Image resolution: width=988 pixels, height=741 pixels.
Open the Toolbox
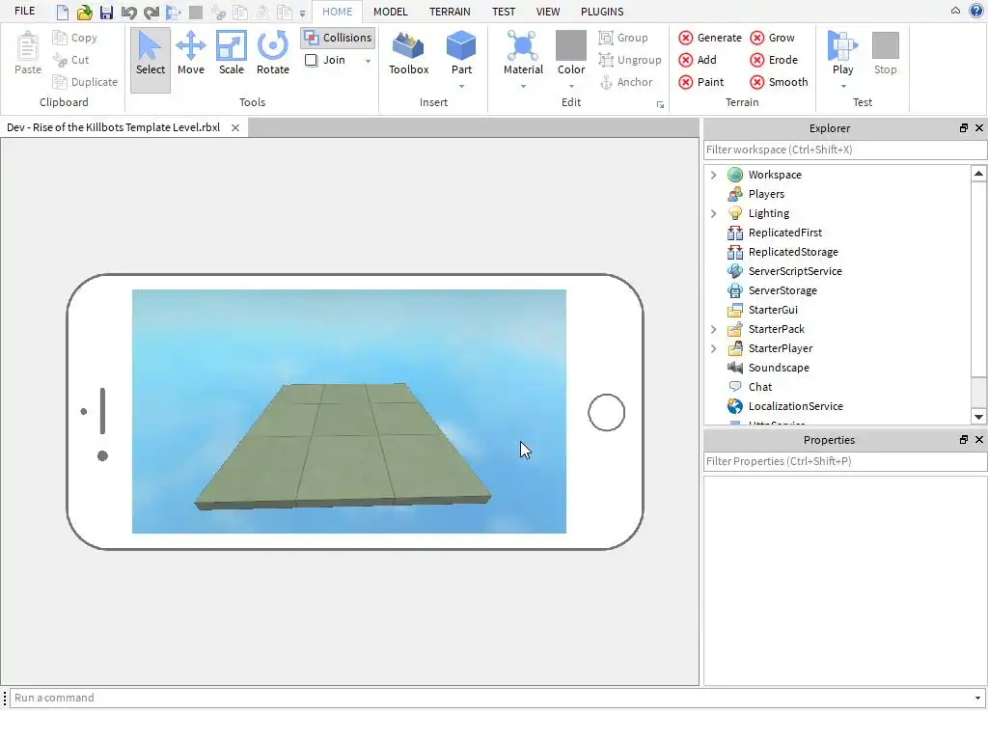pyautogui.click(x=408, y=54)
